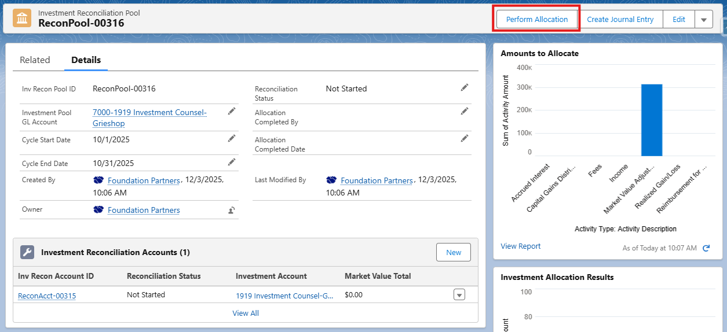The width and height of the screenshot is (727, 332).
Task: Edit Allocation Completed Date pencil icon
Action: (x=464, y=138)
